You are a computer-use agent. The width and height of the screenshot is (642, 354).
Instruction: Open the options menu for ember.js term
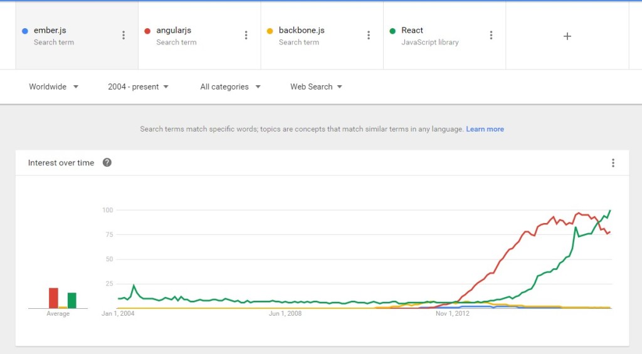124,35
